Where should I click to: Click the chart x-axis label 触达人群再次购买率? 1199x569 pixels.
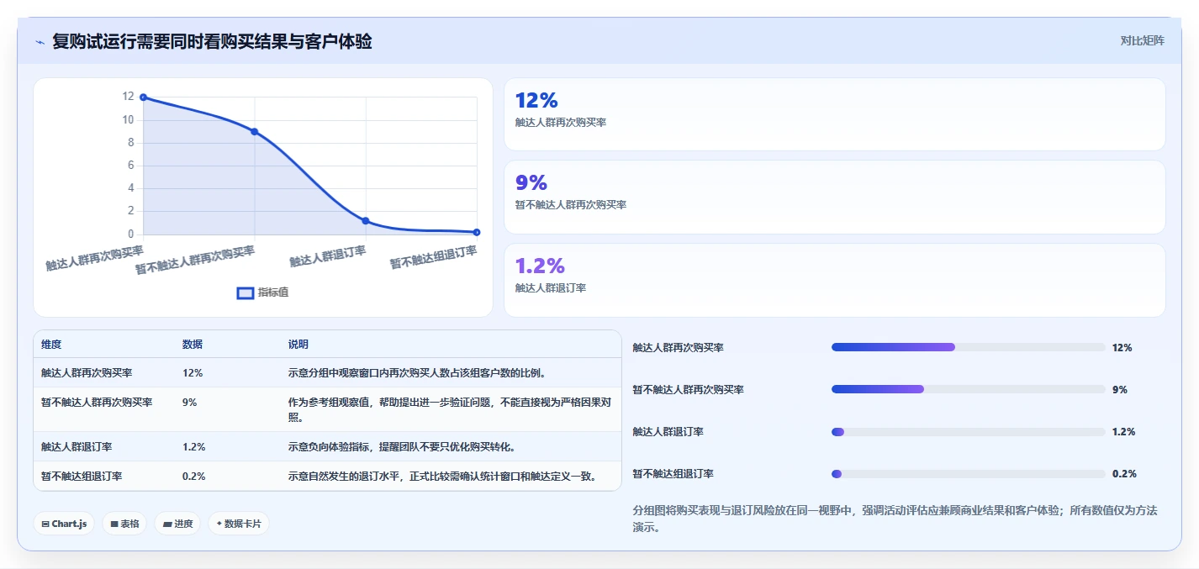pos(94,257)
